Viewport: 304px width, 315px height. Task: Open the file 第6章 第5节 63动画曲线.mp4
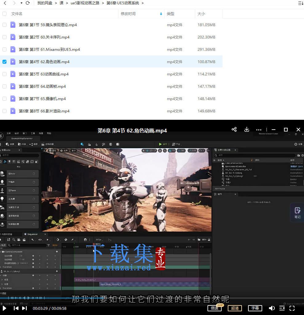point(44,74)
